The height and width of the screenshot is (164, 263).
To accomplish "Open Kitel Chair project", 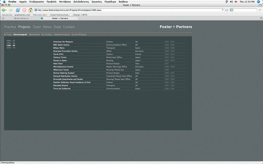I will [58, 64].
